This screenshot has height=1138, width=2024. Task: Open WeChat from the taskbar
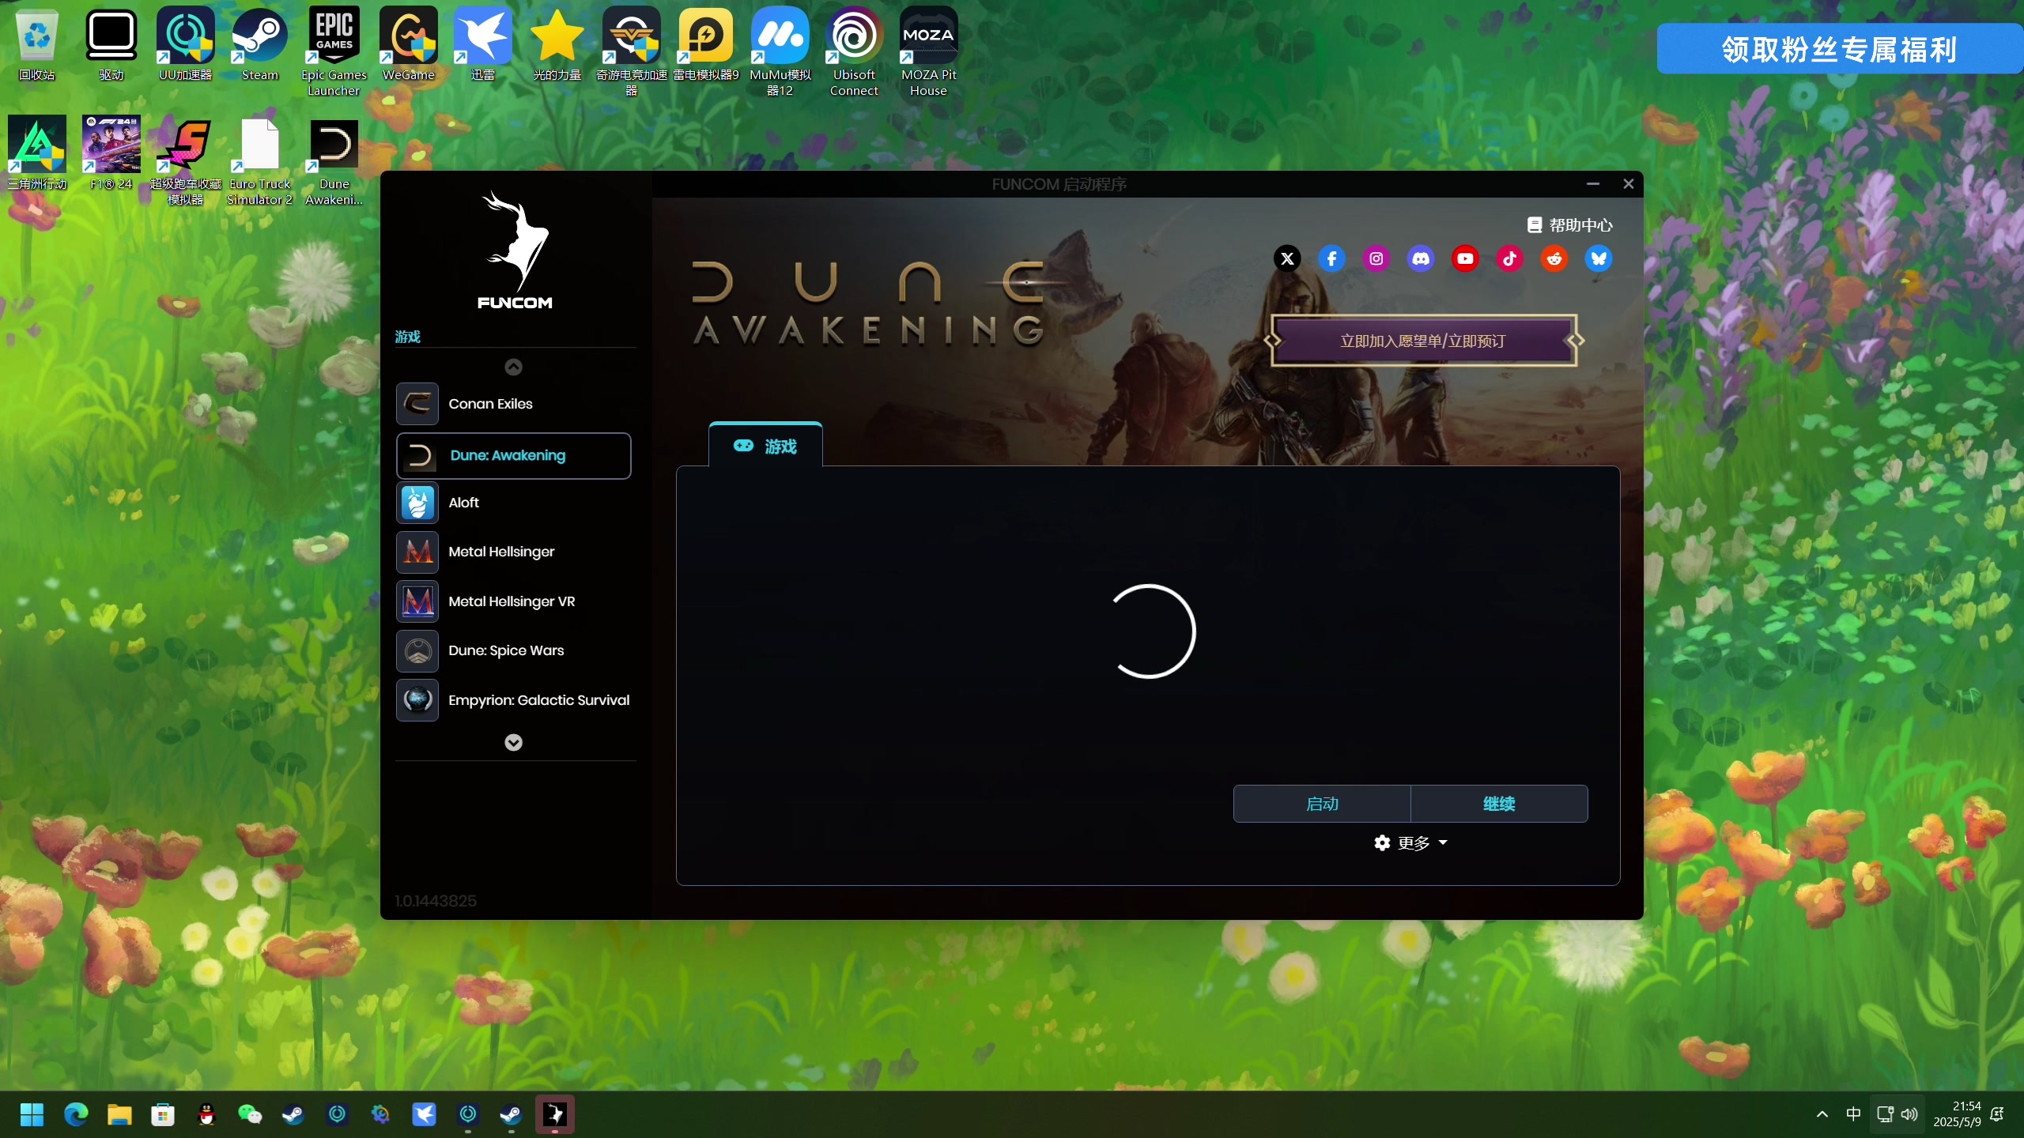pos(250,1114)
